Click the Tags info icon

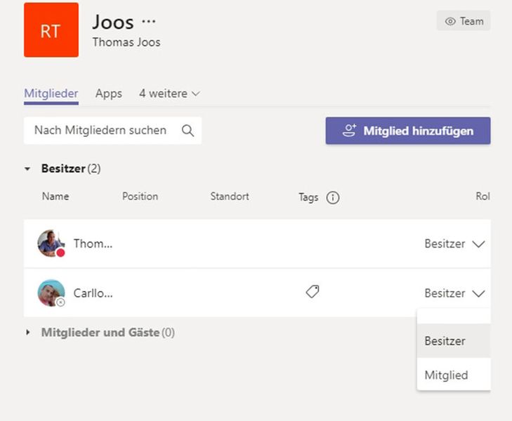[x=333, y=197]
